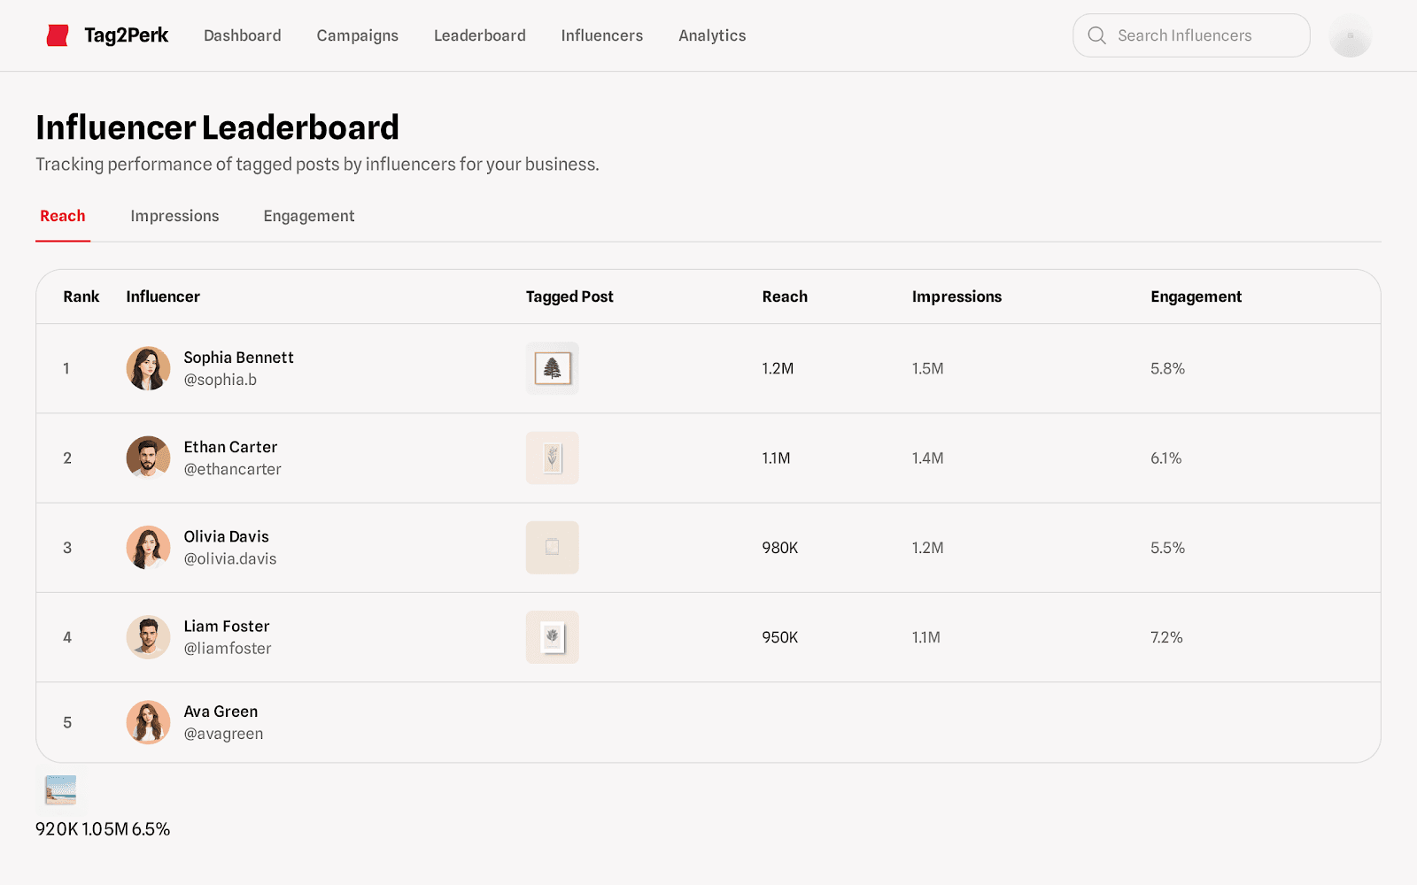Image resolution: width=1417 pixels, height=885 pixels.
Task: Click the handle @liamfoster
Action: 228,648
